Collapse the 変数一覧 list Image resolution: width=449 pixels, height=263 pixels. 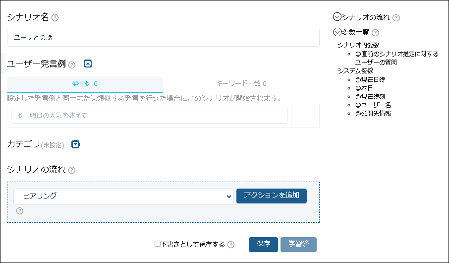[x=337, y=32]
